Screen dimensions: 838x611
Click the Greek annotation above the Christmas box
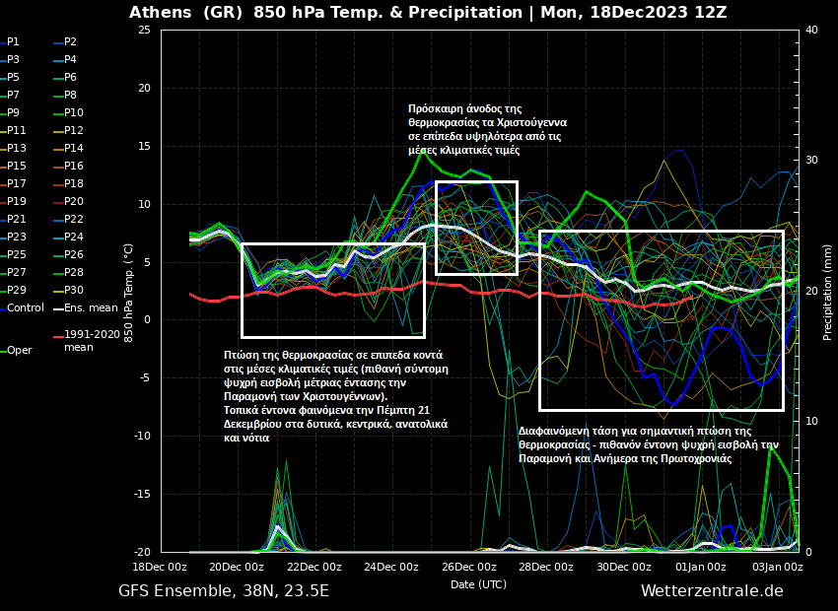486,129
